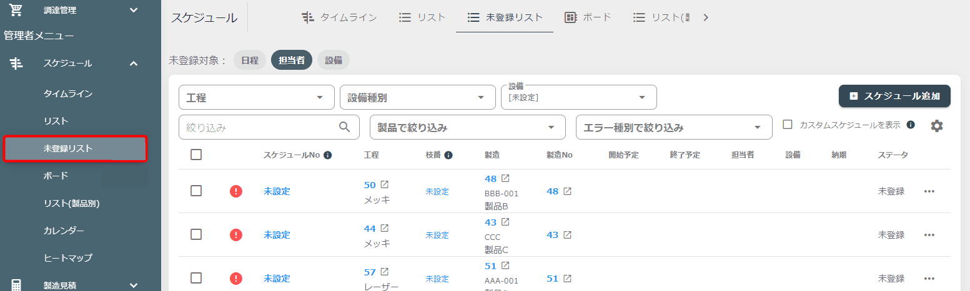Expand the 調達管理 sidebar section
Image resolution: width=970 pixels, height=291 pixels.
pyautogui.click(x=133, y=9)
